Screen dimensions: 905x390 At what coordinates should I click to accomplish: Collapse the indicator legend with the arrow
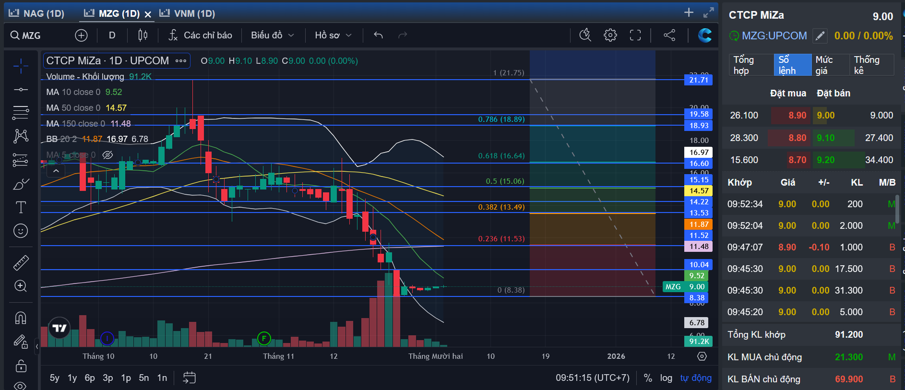(x=56, y=171)
